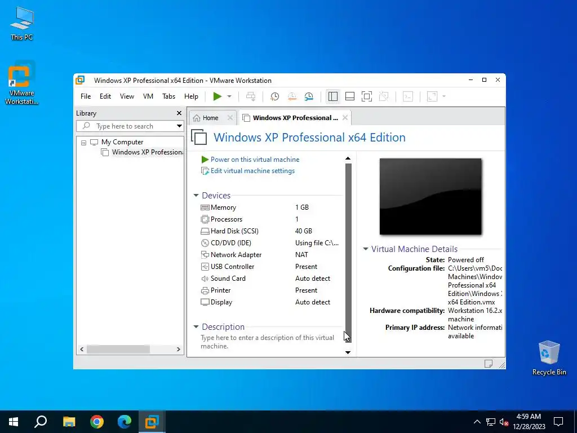Take a snapshot of this virtual machine
The height and width of the screenshot is (433, 577).
274,96
